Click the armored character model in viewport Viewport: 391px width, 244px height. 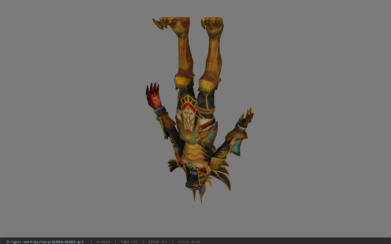(x=200, y=110)
